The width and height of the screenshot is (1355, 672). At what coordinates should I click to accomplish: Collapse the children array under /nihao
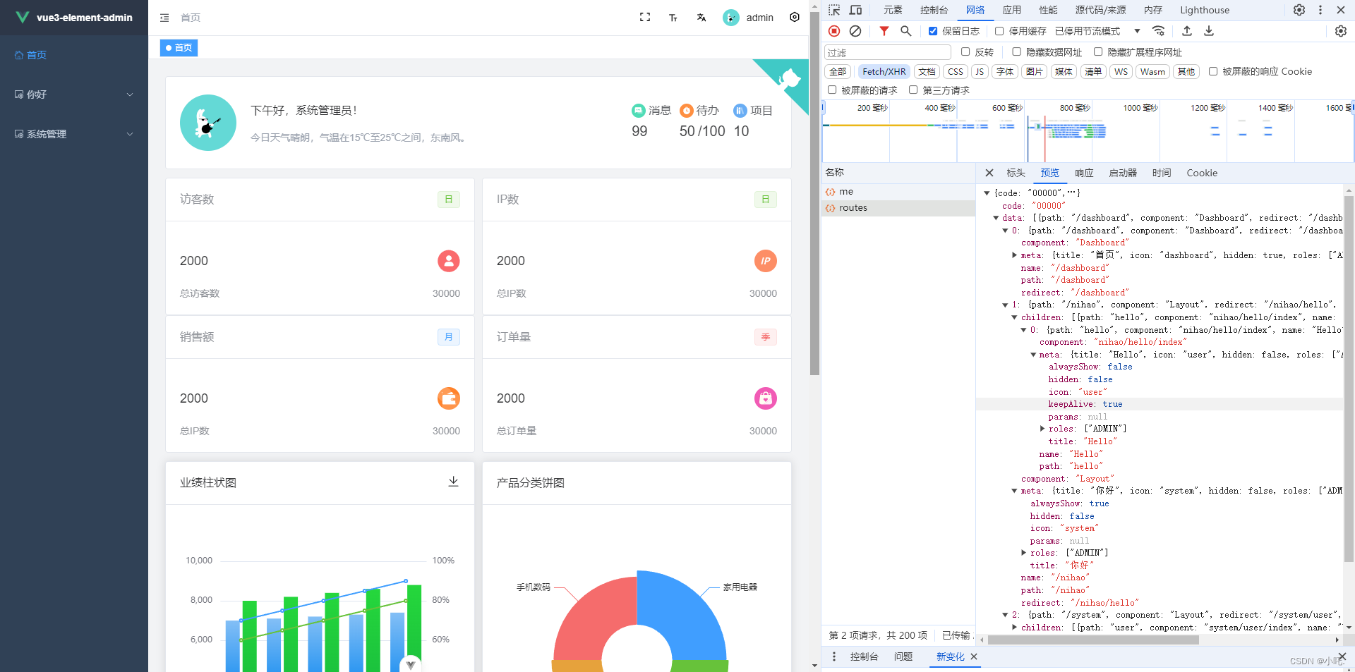point(1015,317)
